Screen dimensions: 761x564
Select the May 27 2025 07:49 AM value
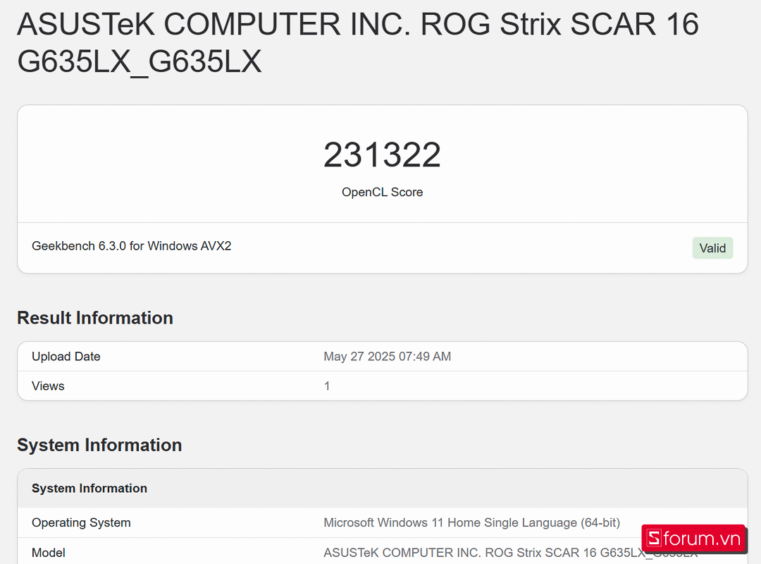coord(388,357)
